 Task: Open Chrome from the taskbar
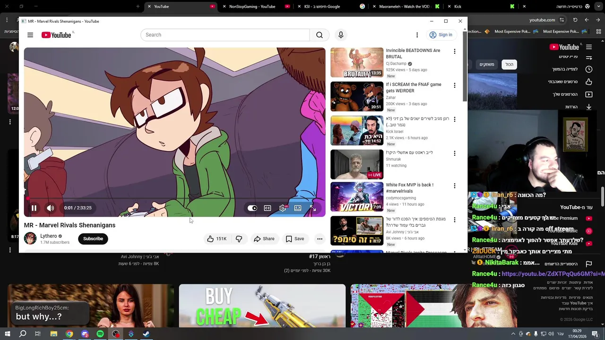click(x=69, y=334)
